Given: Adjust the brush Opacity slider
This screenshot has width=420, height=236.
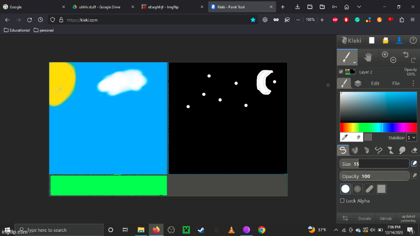Looking at the screenshot, I should coord(374,176).
